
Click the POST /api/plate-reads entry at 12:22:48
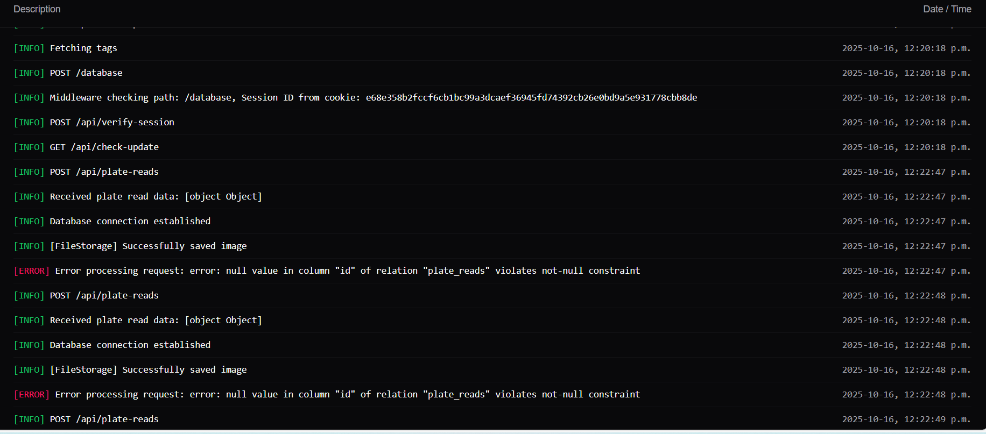coord(104,296)
